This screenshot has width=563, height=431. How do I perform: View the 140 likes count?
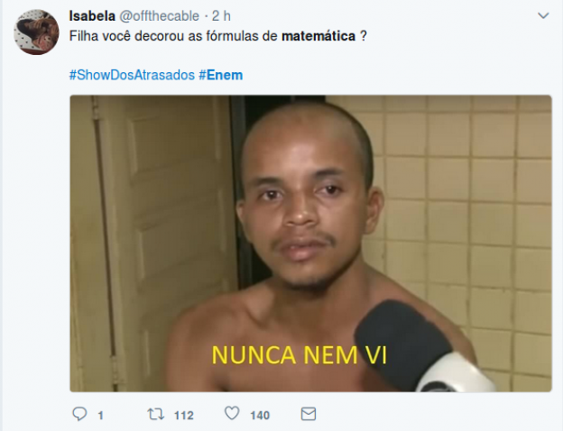(260, 415)
